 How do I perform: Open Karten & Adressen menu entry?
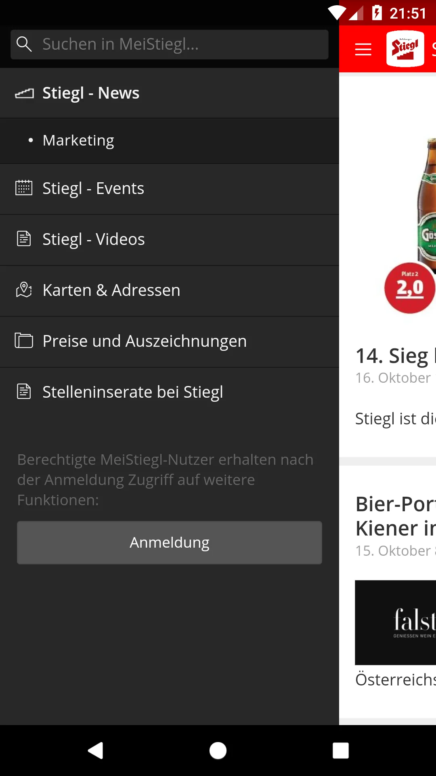pyautogui.click(x=170, y=291)
